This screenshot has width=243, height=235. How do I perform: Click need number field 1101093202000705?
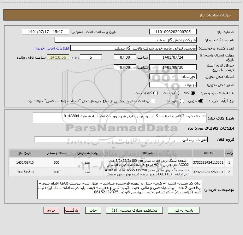(x=173, y=32)
